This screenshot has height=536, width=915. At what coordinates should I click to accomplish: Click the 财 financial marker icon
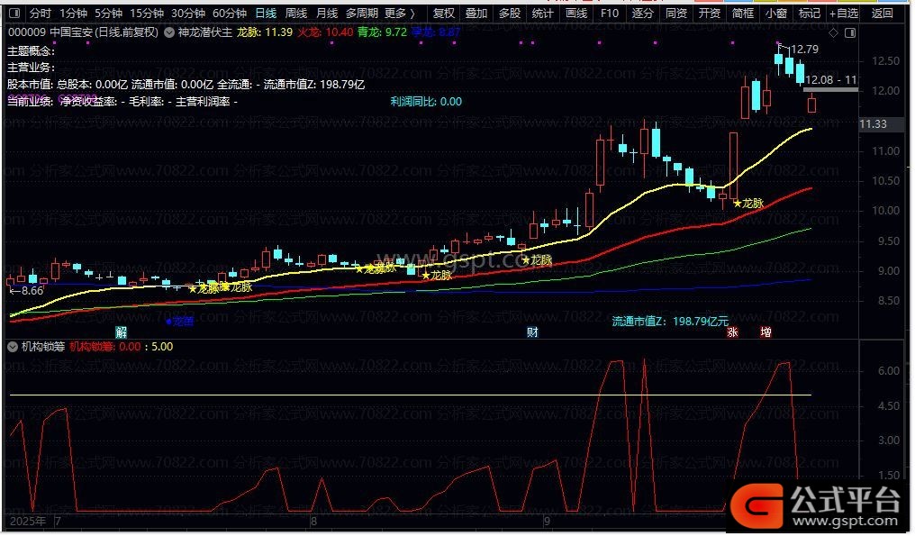(532, 332)
